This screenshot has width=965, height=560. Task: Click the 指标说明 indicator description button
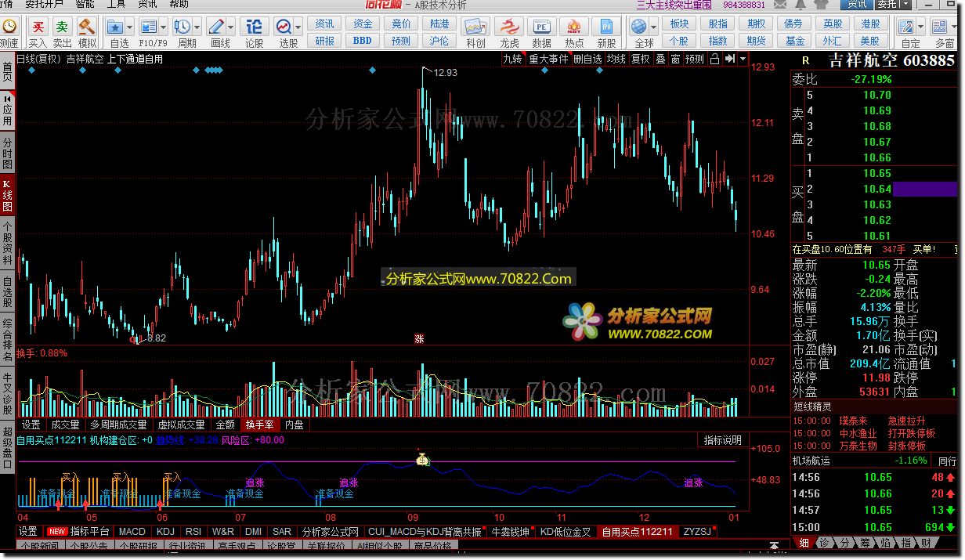coord(722,440)
